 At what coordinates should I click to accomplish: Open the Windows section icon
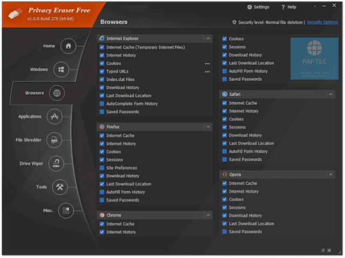(61, 69)
